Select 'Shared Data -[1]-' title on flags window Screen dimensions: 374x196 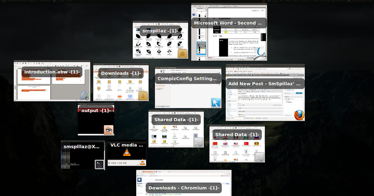pyautogui.click(x=237, y=135)
